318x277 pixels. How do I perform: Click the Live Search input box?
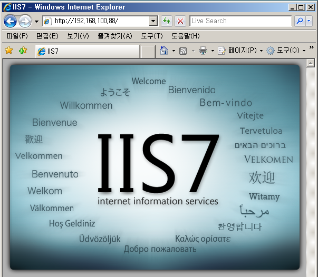point(240,21)
